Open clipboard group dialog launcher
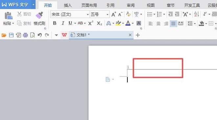217x120 pixels. pyautogui.click(x=45, y=28)
